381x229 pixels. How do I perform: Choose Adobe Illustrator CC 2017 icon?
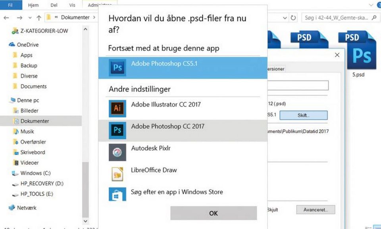tap(117, 108)
